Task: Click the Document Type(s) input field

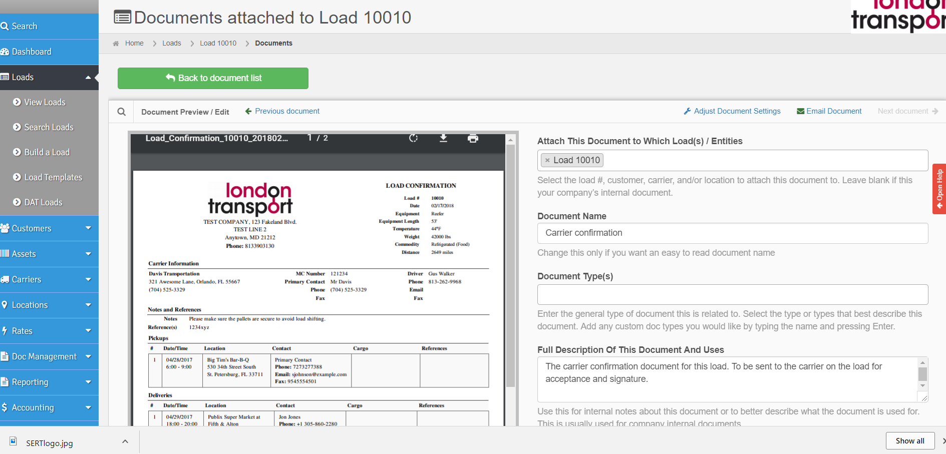Action: pyautogui.click(x=732, y=294)
